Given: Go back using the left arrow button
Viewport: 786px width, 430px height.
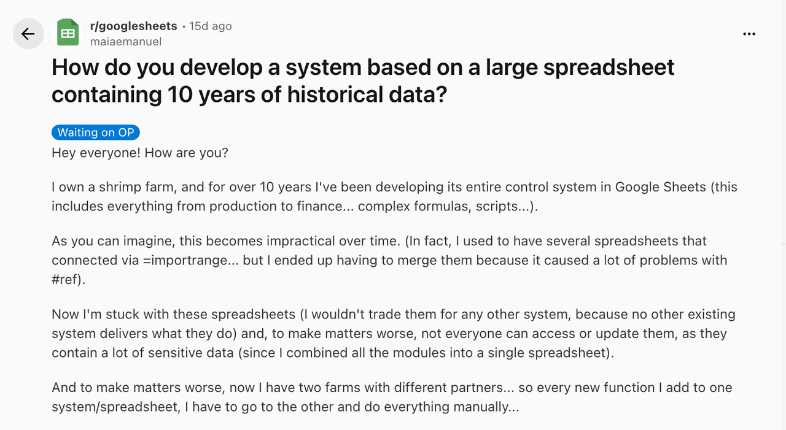Looking at the screenshot, I should click(28, 34).
